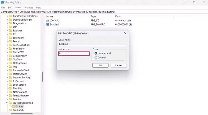The height and width of the screenshot is (115, 208).
Task: Expand the Internet Settings tree node
Action: click(x=7, y=78)
